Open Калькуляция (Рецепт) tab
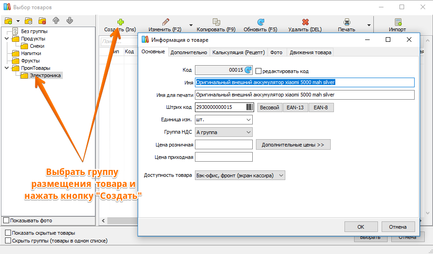The height and width of the screenshot is (254, 433). 239,52
